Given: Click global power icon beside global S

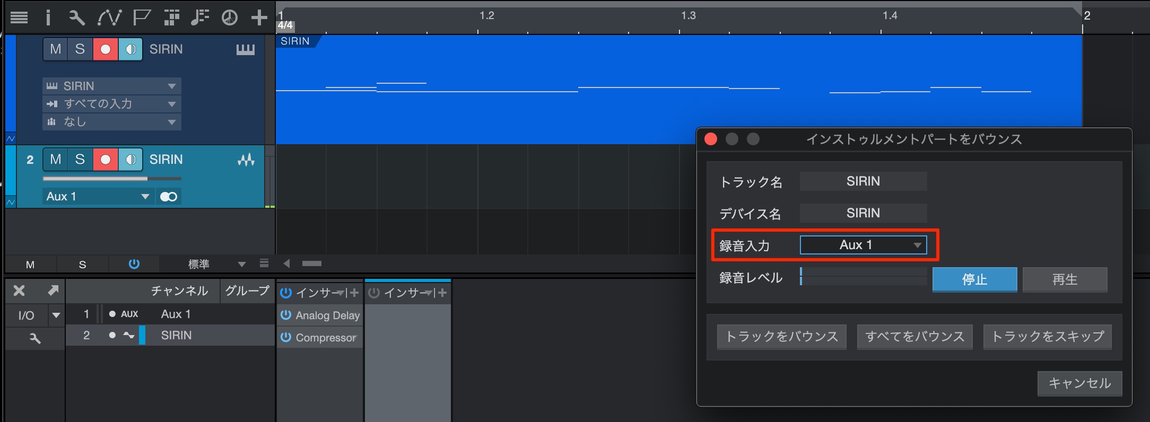Looking at the screenshot, I should click(x=134, y=263).
